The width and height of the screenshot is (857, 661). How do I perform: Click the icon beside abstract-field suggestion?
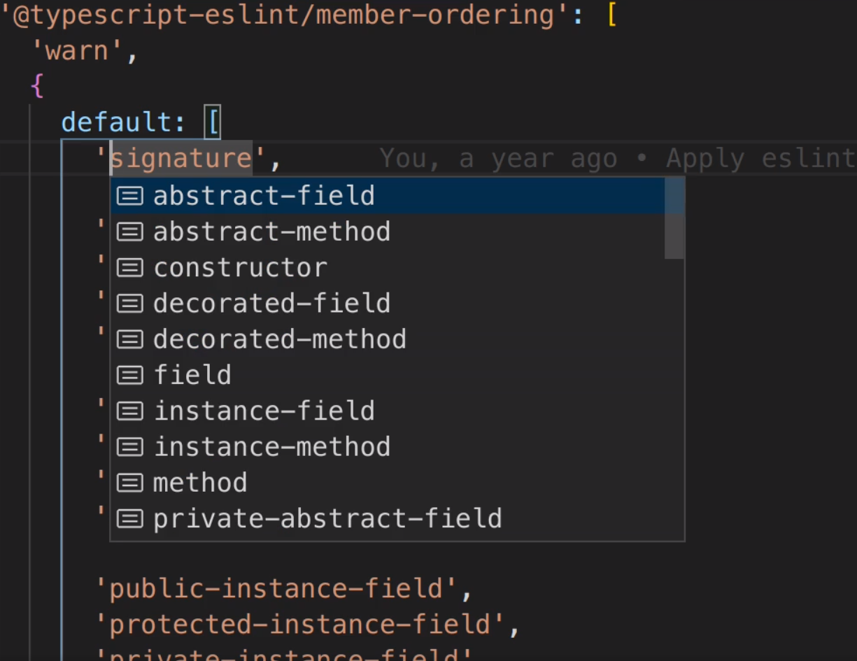[129, 196]
